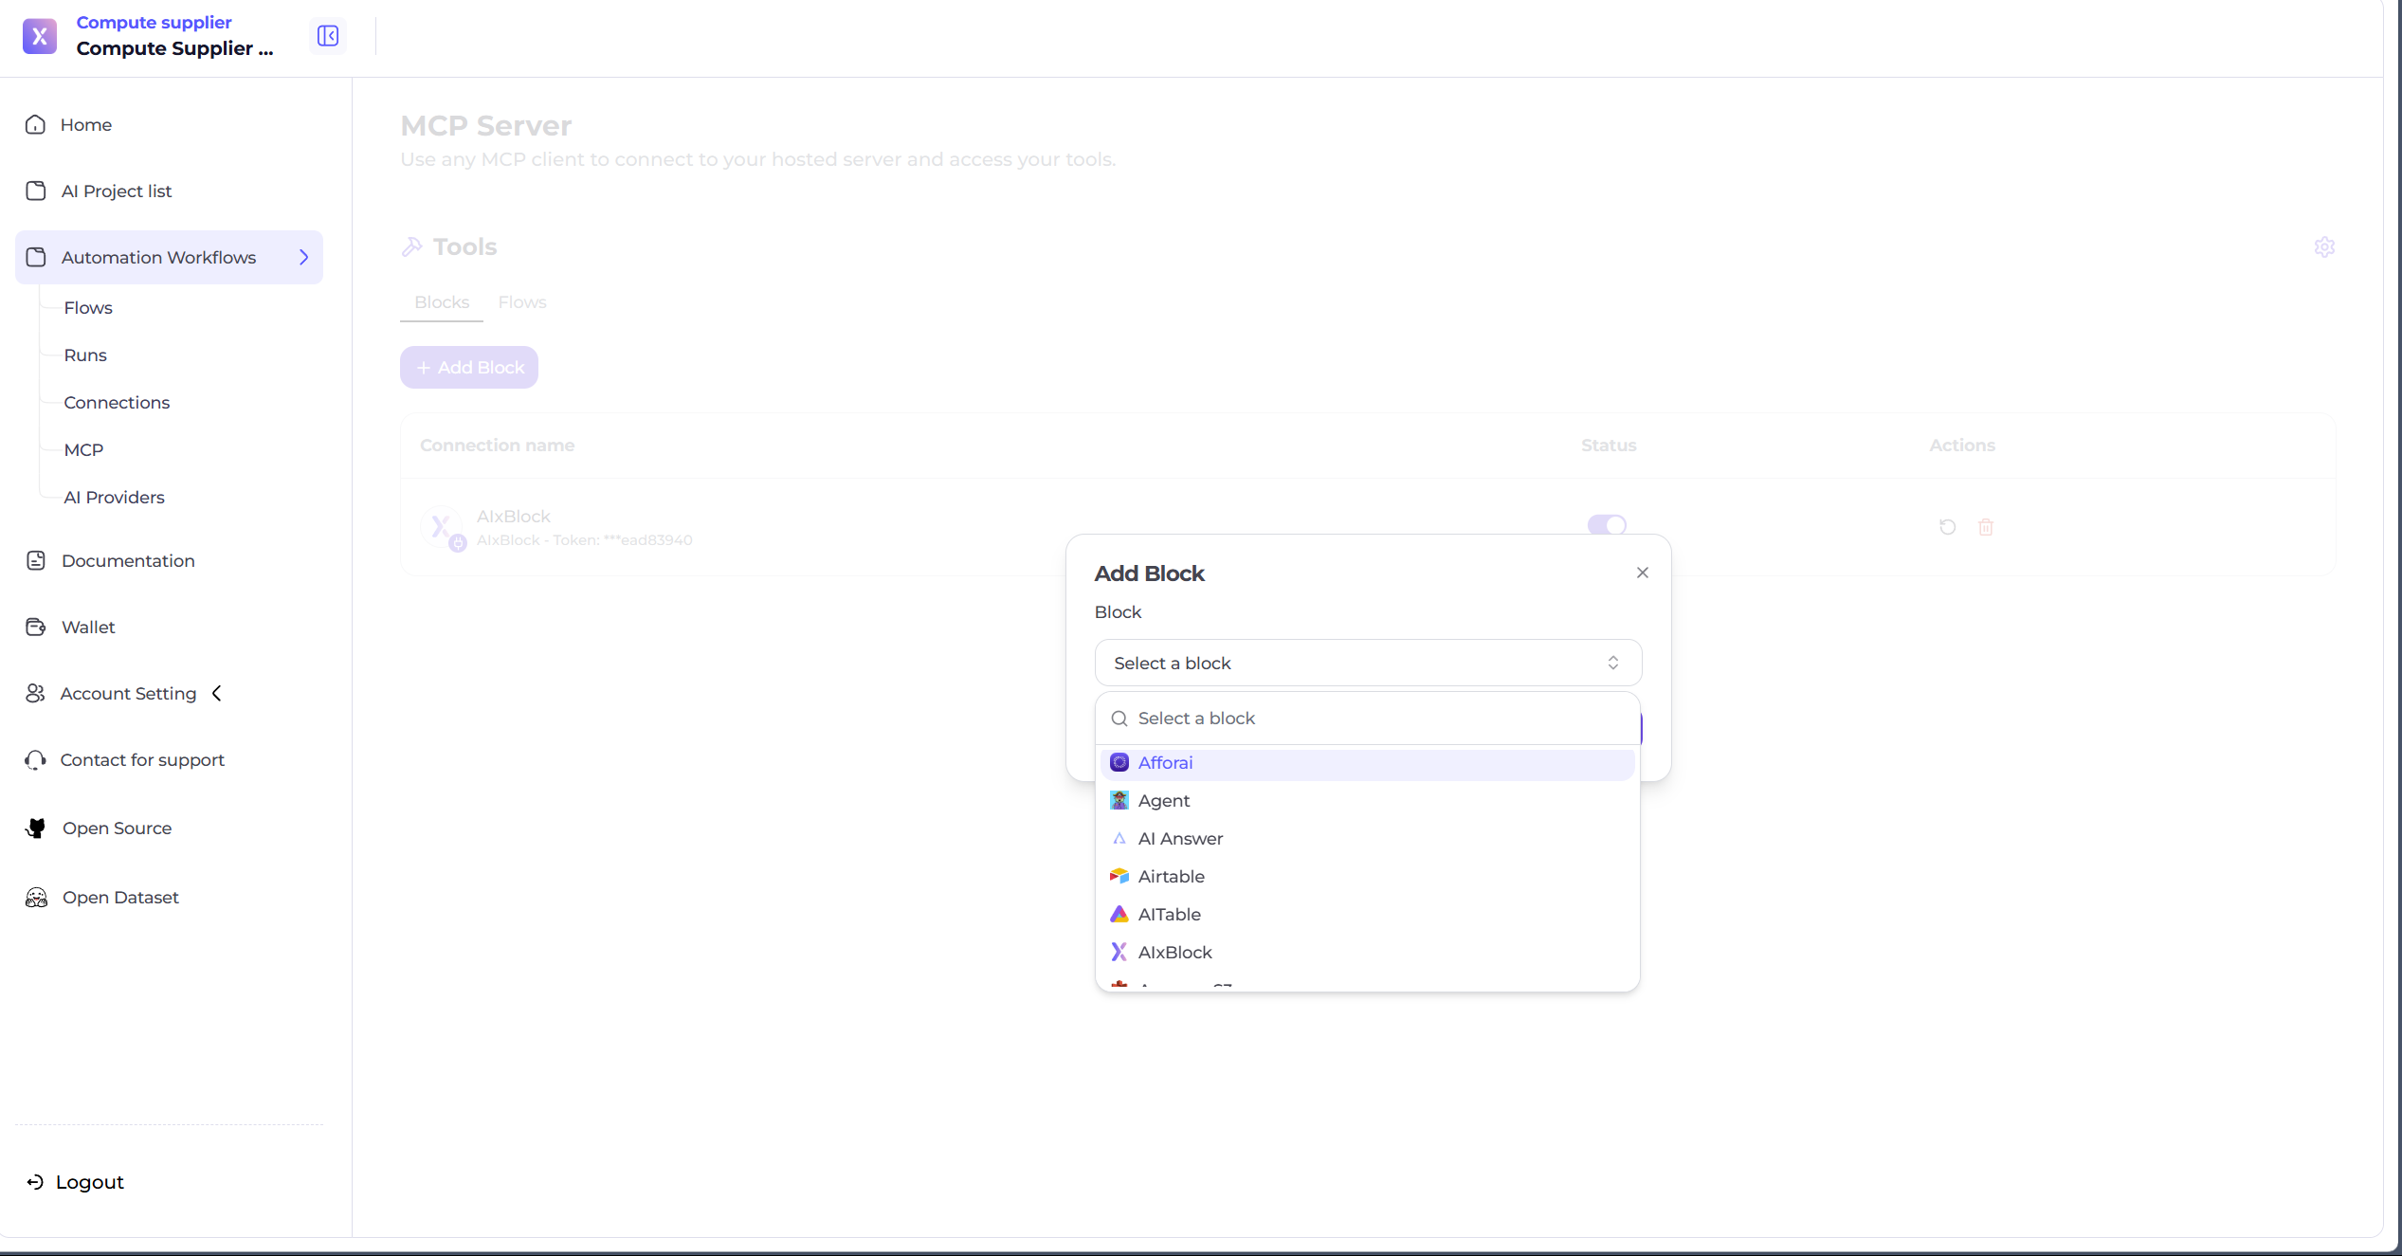
Task: Click the refresh icon for AIxBlock connection
Action: coord(1947,527)
